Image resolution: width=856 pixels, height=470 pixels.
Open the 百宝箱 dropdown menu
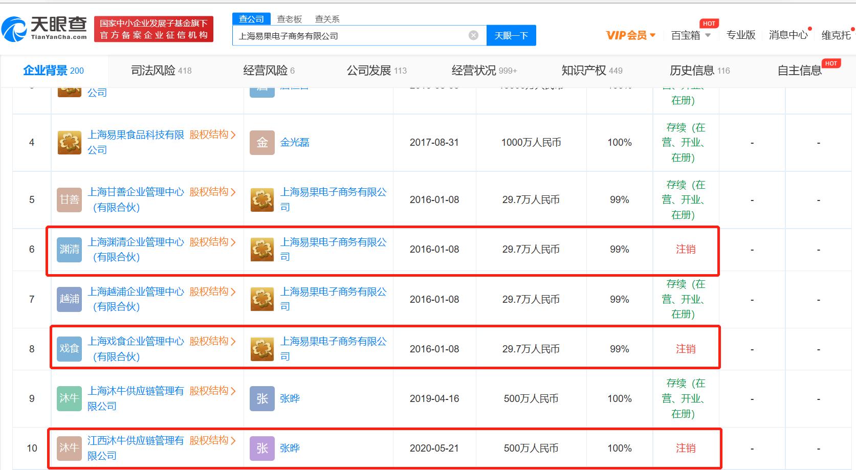pyautogui.click(x=691, y=35)
